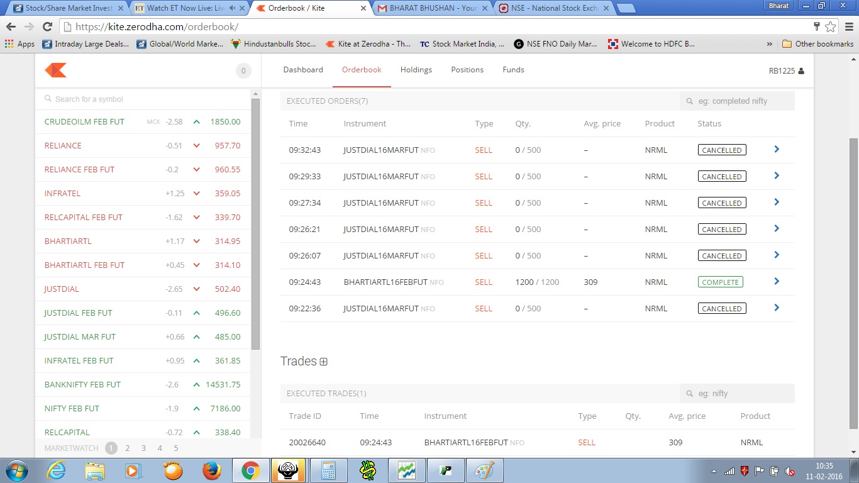Switch to marketwatch page 4
This screenshot has height=483, width=859.
pyautogui.click(x=160, y=448)
